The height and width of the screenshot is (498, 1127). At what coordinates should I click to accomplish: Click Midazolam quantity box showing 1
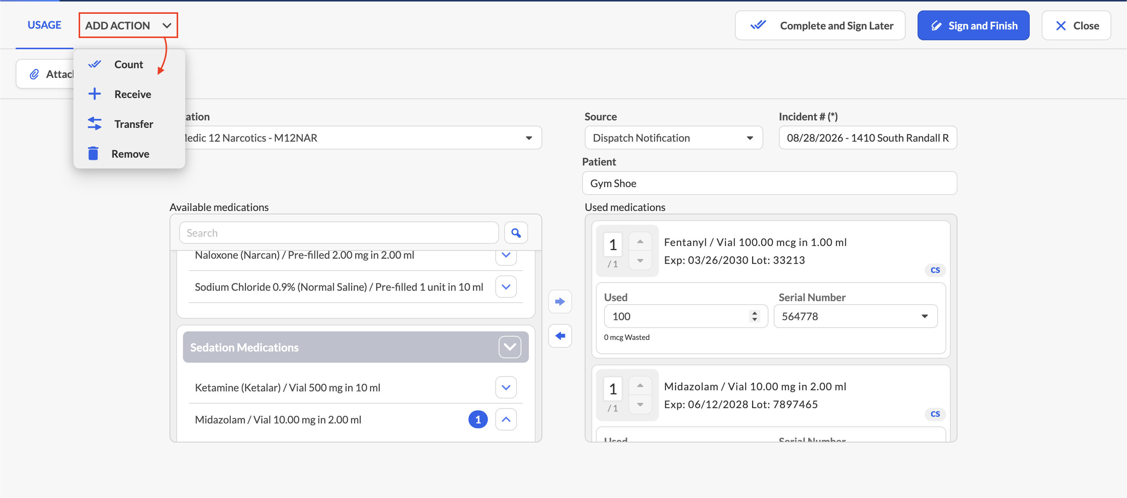tap(612, 389)
